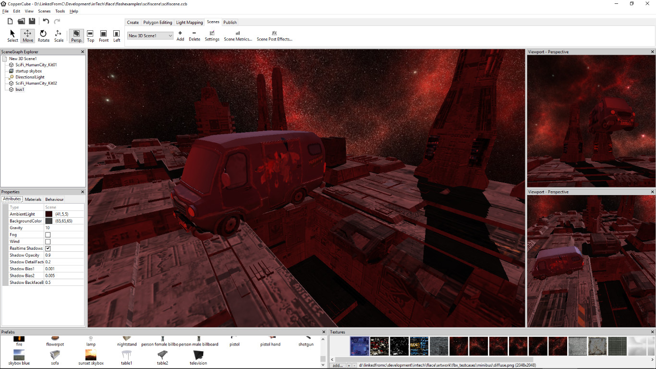656x369 pixels.
Task: Enable the Wind checkbox
Action: click(47, 241)
